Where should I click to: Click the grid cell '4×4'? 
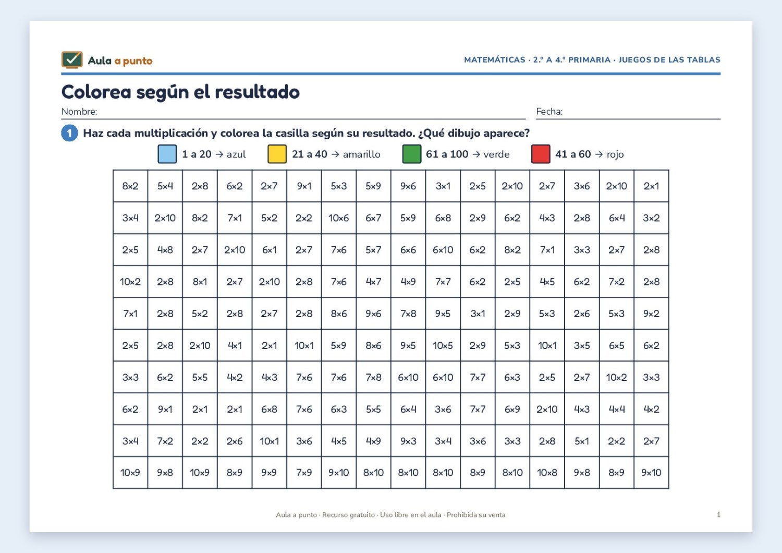pyautogui.click(x=617, y=410)
